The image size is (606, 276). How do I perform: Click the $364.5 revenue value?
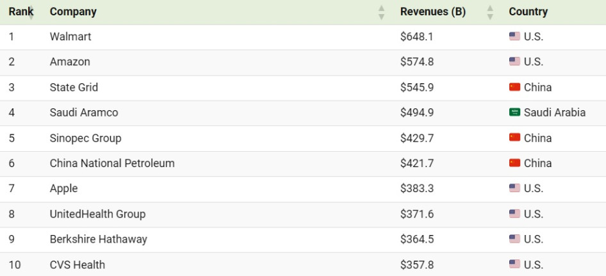coord(416,239)
